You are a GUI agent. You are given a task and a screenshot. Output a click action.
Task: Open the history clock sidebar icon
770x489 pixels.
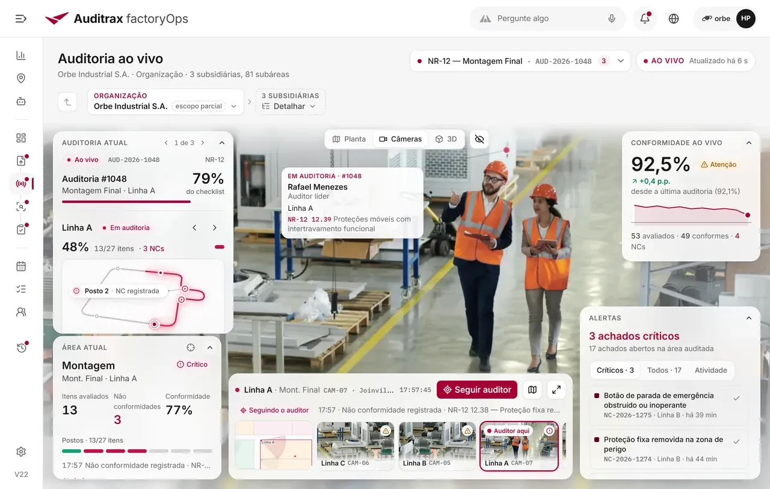tap(21, 347)
